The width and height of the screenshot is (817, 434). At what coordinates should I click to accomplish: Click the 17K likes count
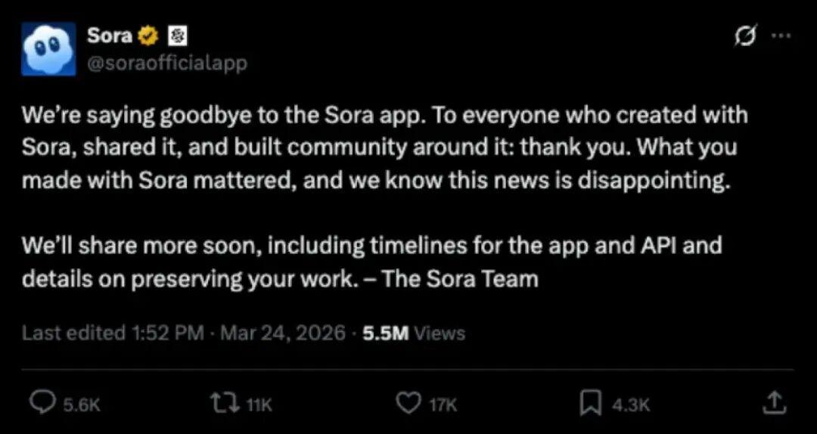443,405
